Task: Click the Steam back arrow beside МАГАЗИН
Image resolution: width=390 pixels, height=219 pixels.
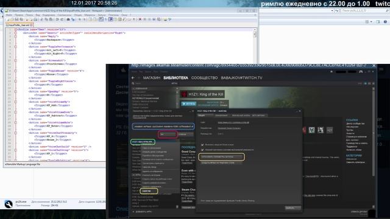Action: (x=133, y=78)
